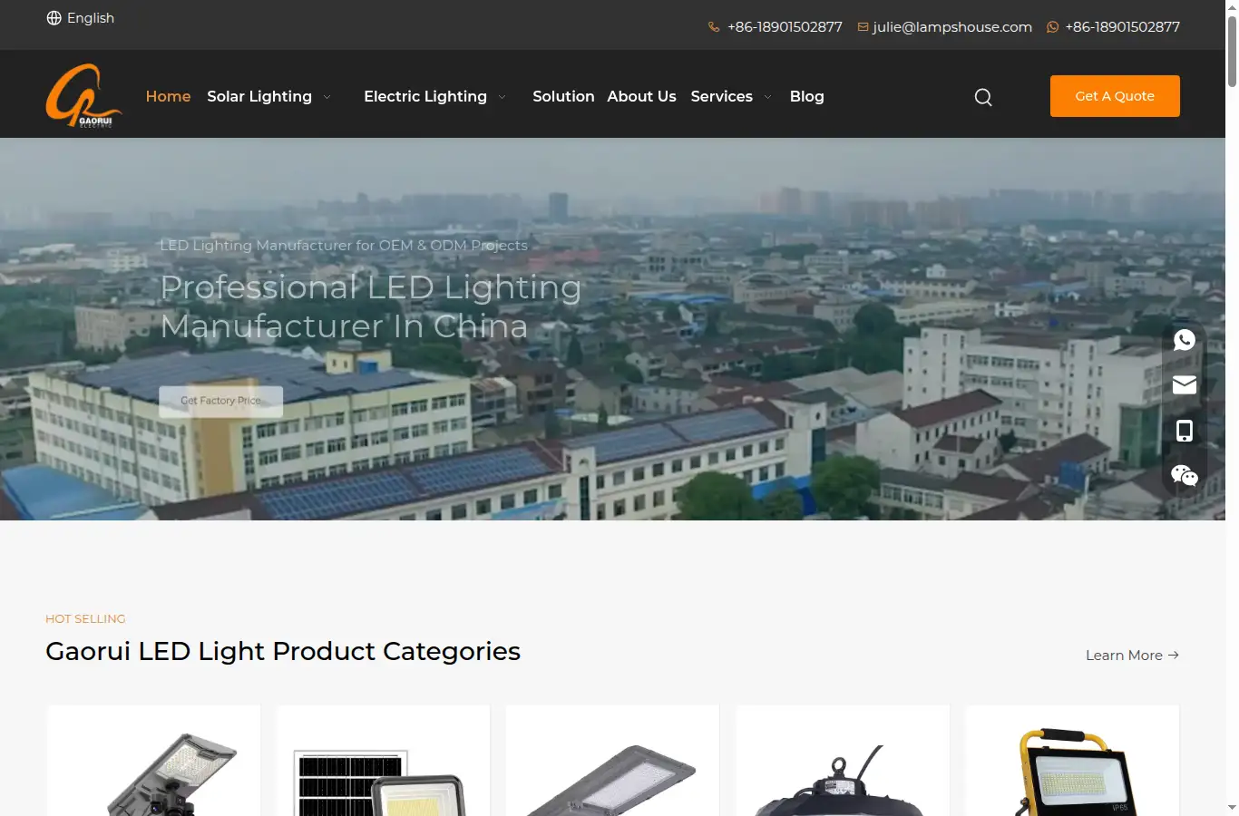Open the black high bay light thumbnail
Viewport: 1239px width, 816px height.
pos(843,762)
